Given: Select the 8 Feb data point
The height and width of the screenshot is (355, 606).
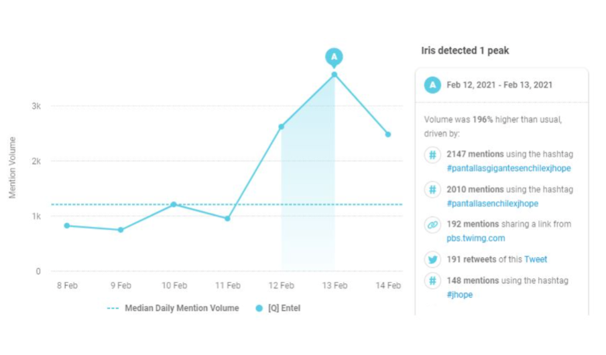Looking at the screenshot, I should (x=67, y=226).
